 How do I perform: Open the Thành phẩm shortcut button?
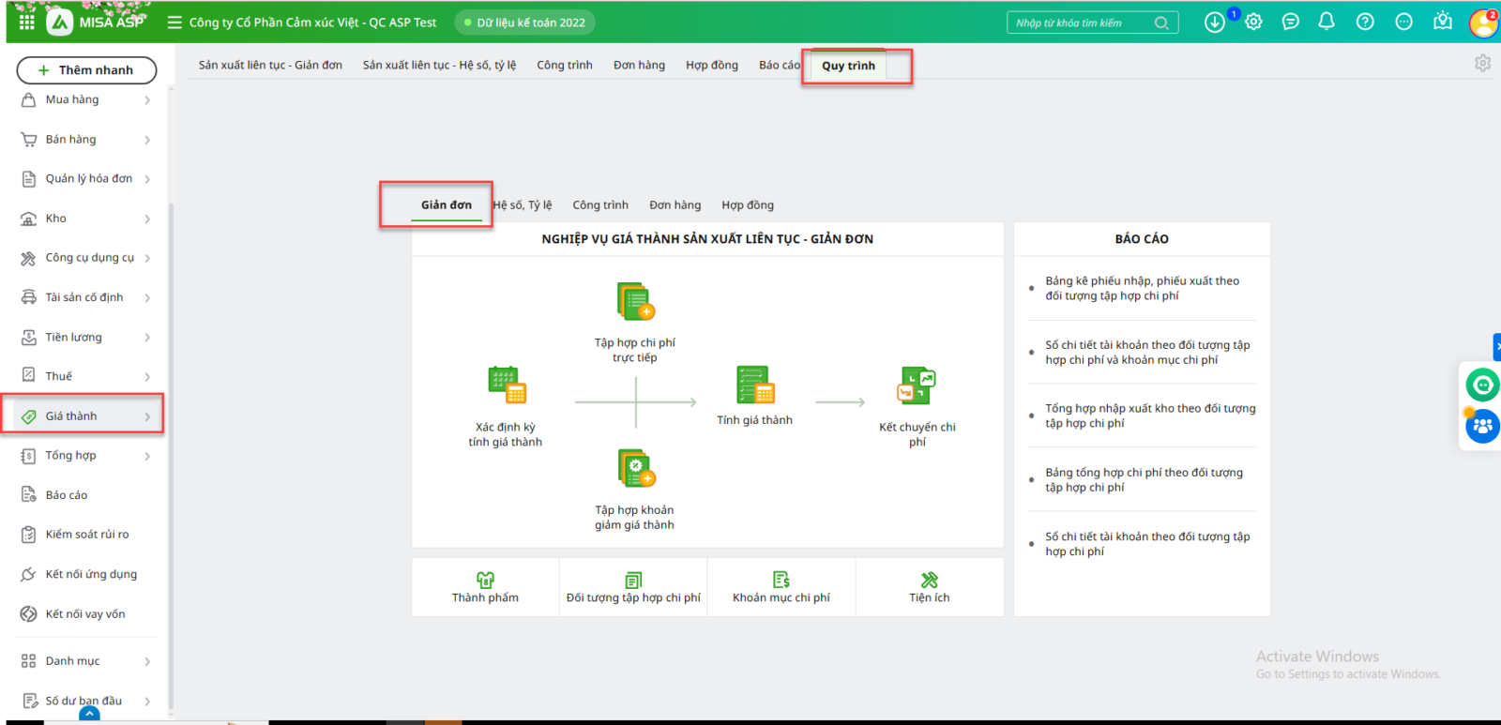coord(485,587)
